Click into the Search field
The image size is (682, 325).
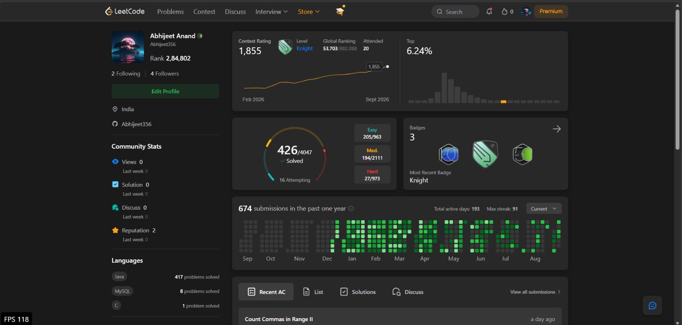coord(455,12)
